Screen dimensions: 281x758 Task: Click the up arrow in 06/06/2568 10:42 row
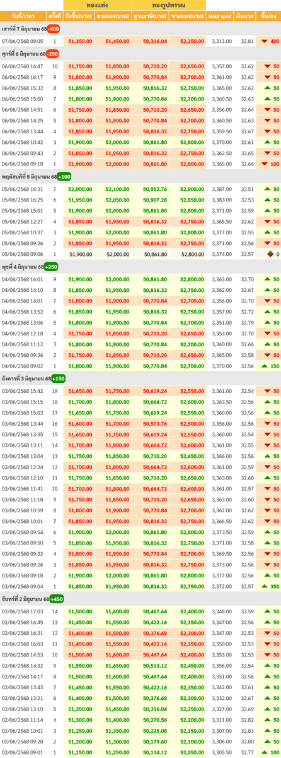click(x=268, y=142)
